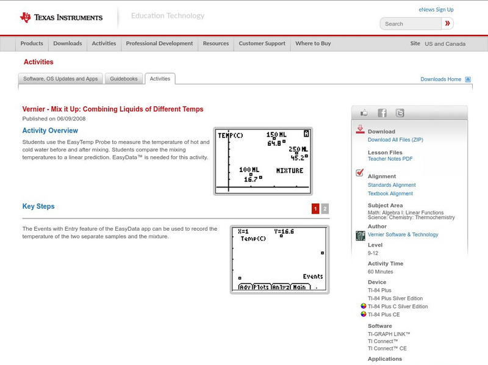The image size is (488, 365).
Task: Open Professional Development menu
Action: (159, 43)
